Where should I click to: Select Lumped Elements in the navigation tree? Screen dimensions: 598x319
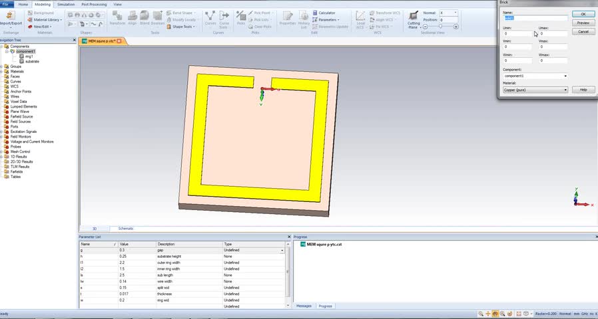(24, 106)
